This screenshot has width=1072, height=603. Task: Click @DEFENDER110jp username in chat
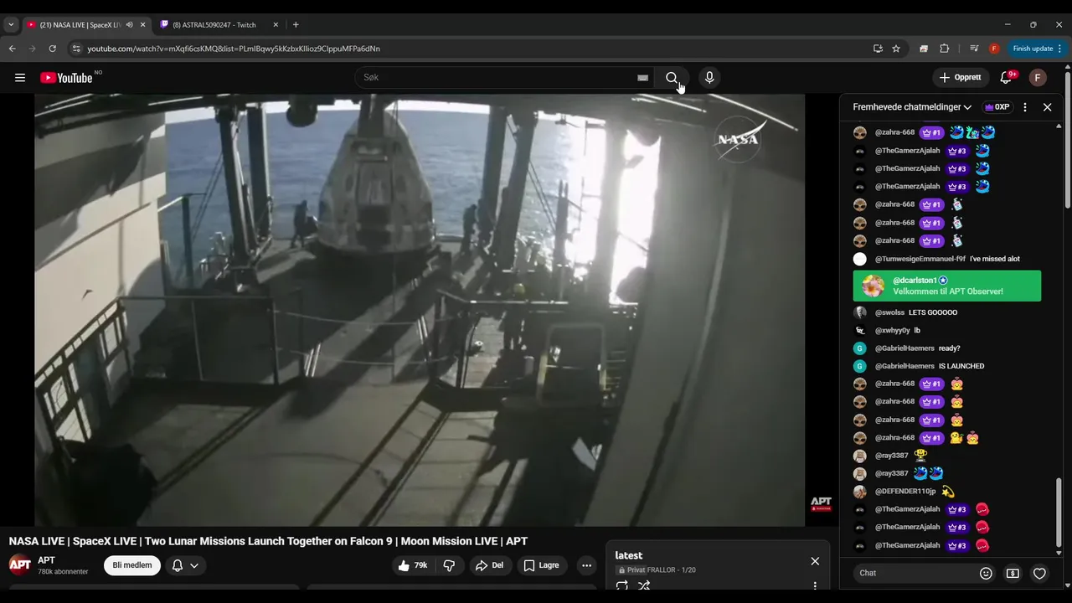point(905,492)
